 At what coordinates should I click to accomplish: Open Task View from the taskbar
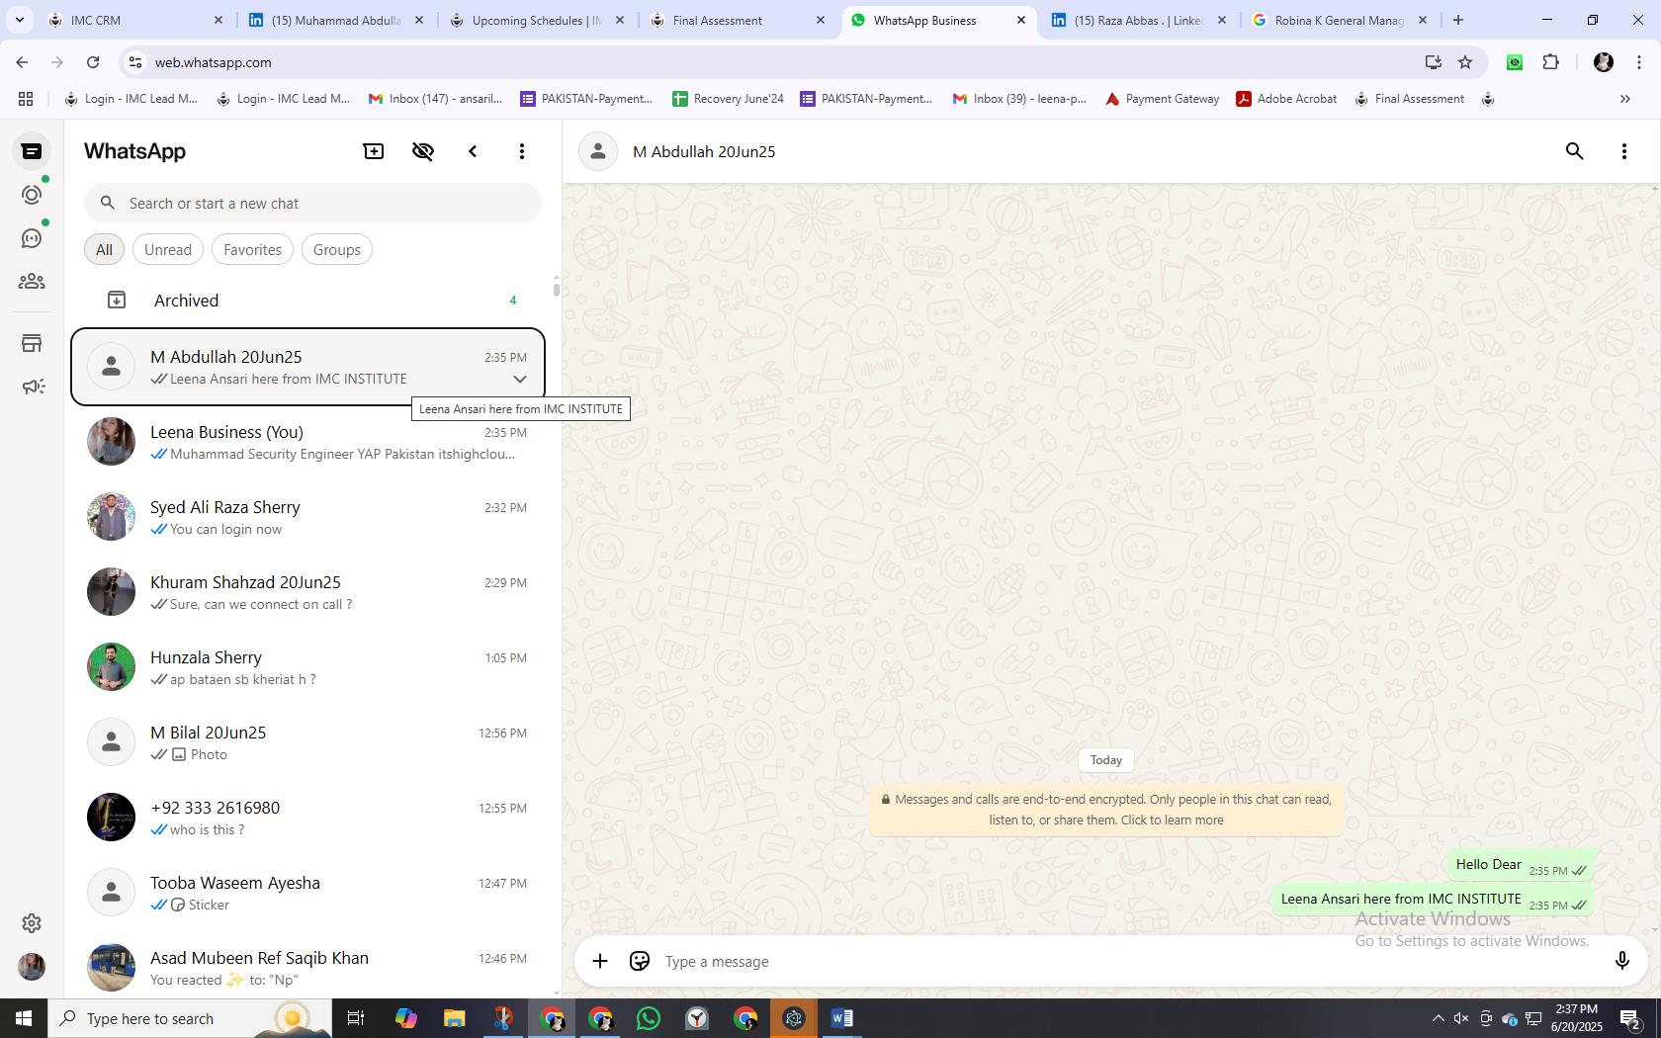(356, 1018)
